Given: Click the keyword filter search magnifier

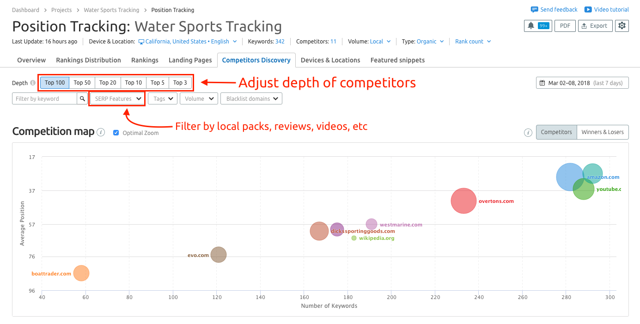Looking at the screenshot, I should click(82, 98).
